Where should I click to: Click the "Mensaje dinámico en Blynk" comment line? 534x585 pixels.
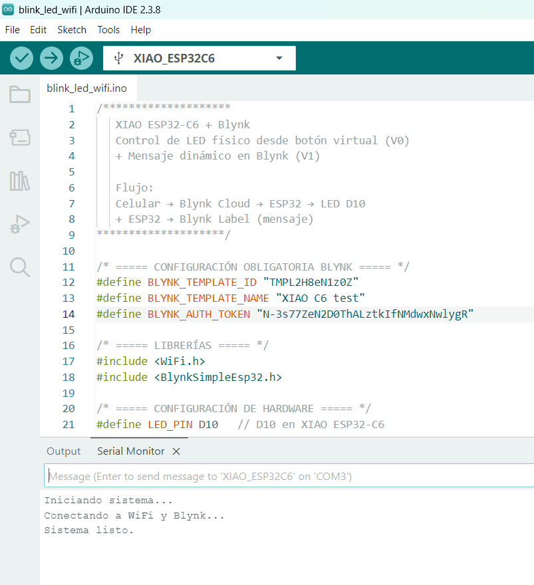coord(218,156)
